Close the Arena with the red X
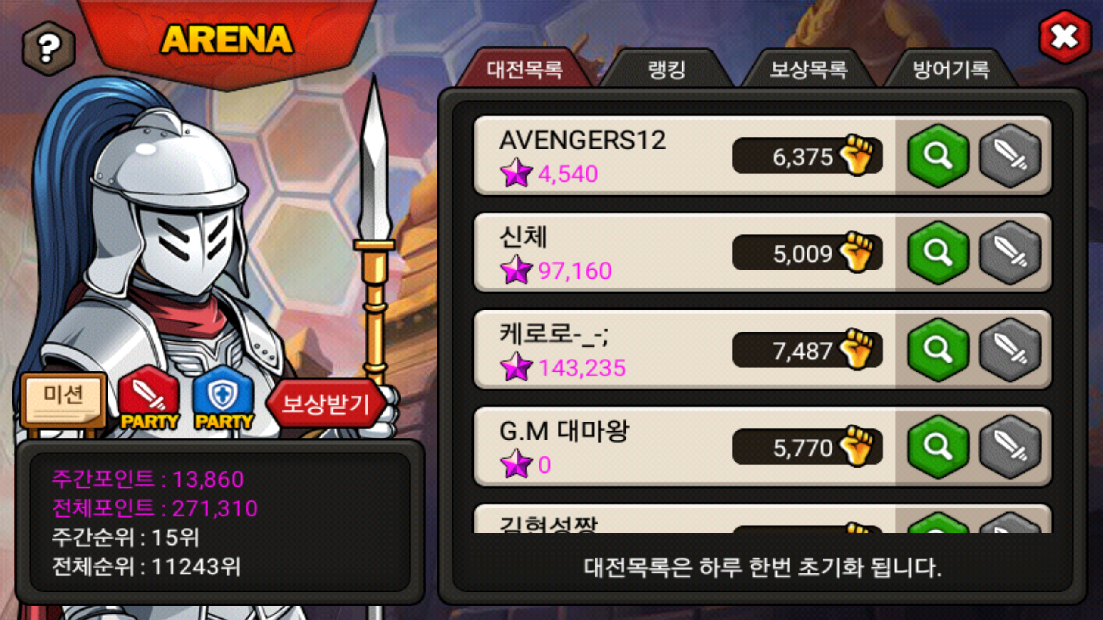The image size is (1103, 620). tap(1065, 37)
